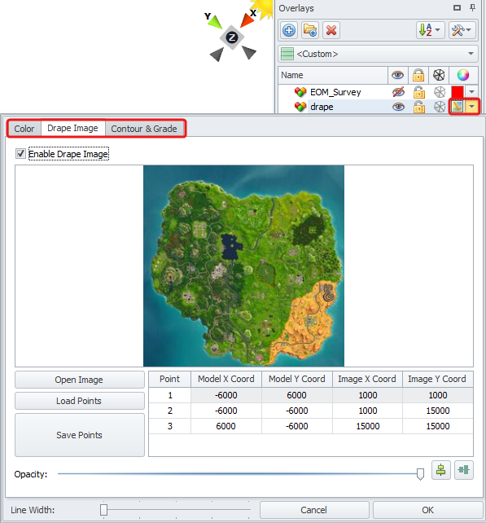
Task: Click the Opacity slider handle
Action: tap(420, 474)
